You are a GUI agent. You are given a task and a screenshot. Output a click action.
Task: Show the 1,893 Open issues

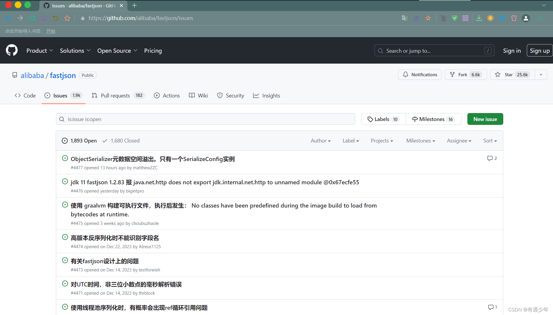tap(79, 141)
